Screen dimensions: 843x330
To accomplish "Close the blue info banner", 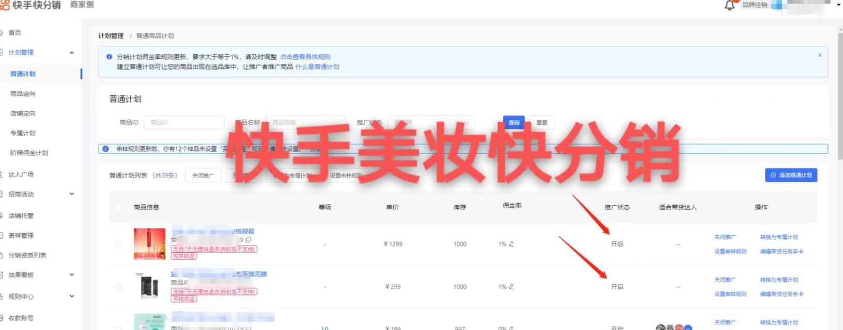I will 820,55.
